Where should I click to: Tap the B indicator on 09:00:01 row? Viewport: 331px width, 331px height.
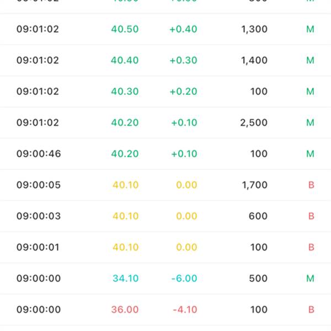311,247
